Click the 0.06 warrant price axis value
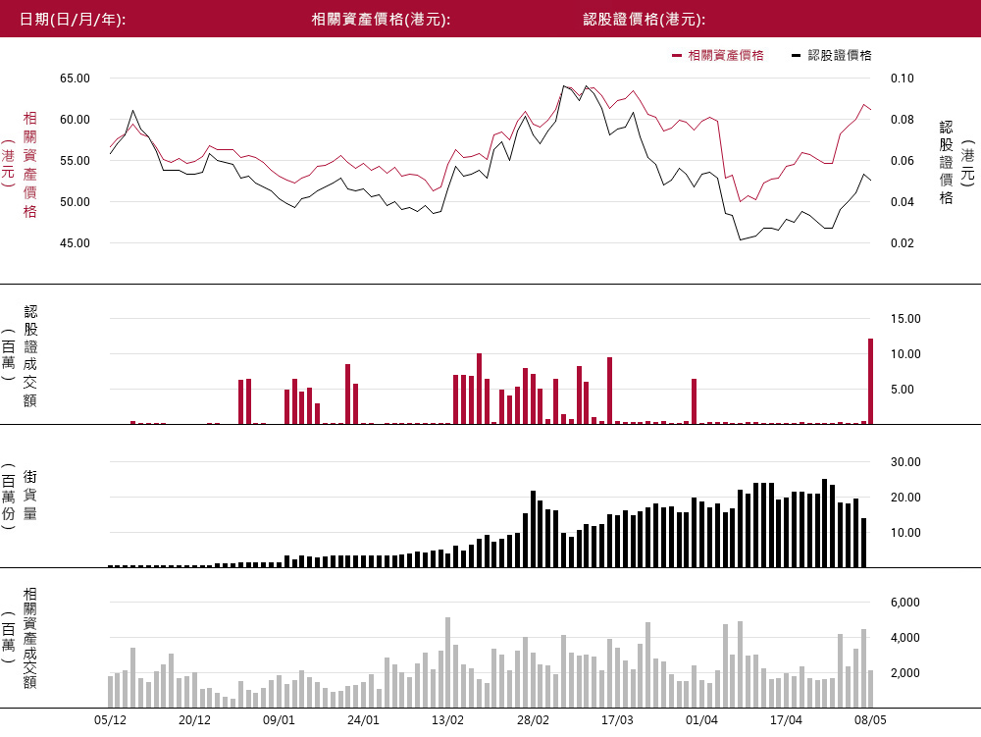 [x=903, y=161]
